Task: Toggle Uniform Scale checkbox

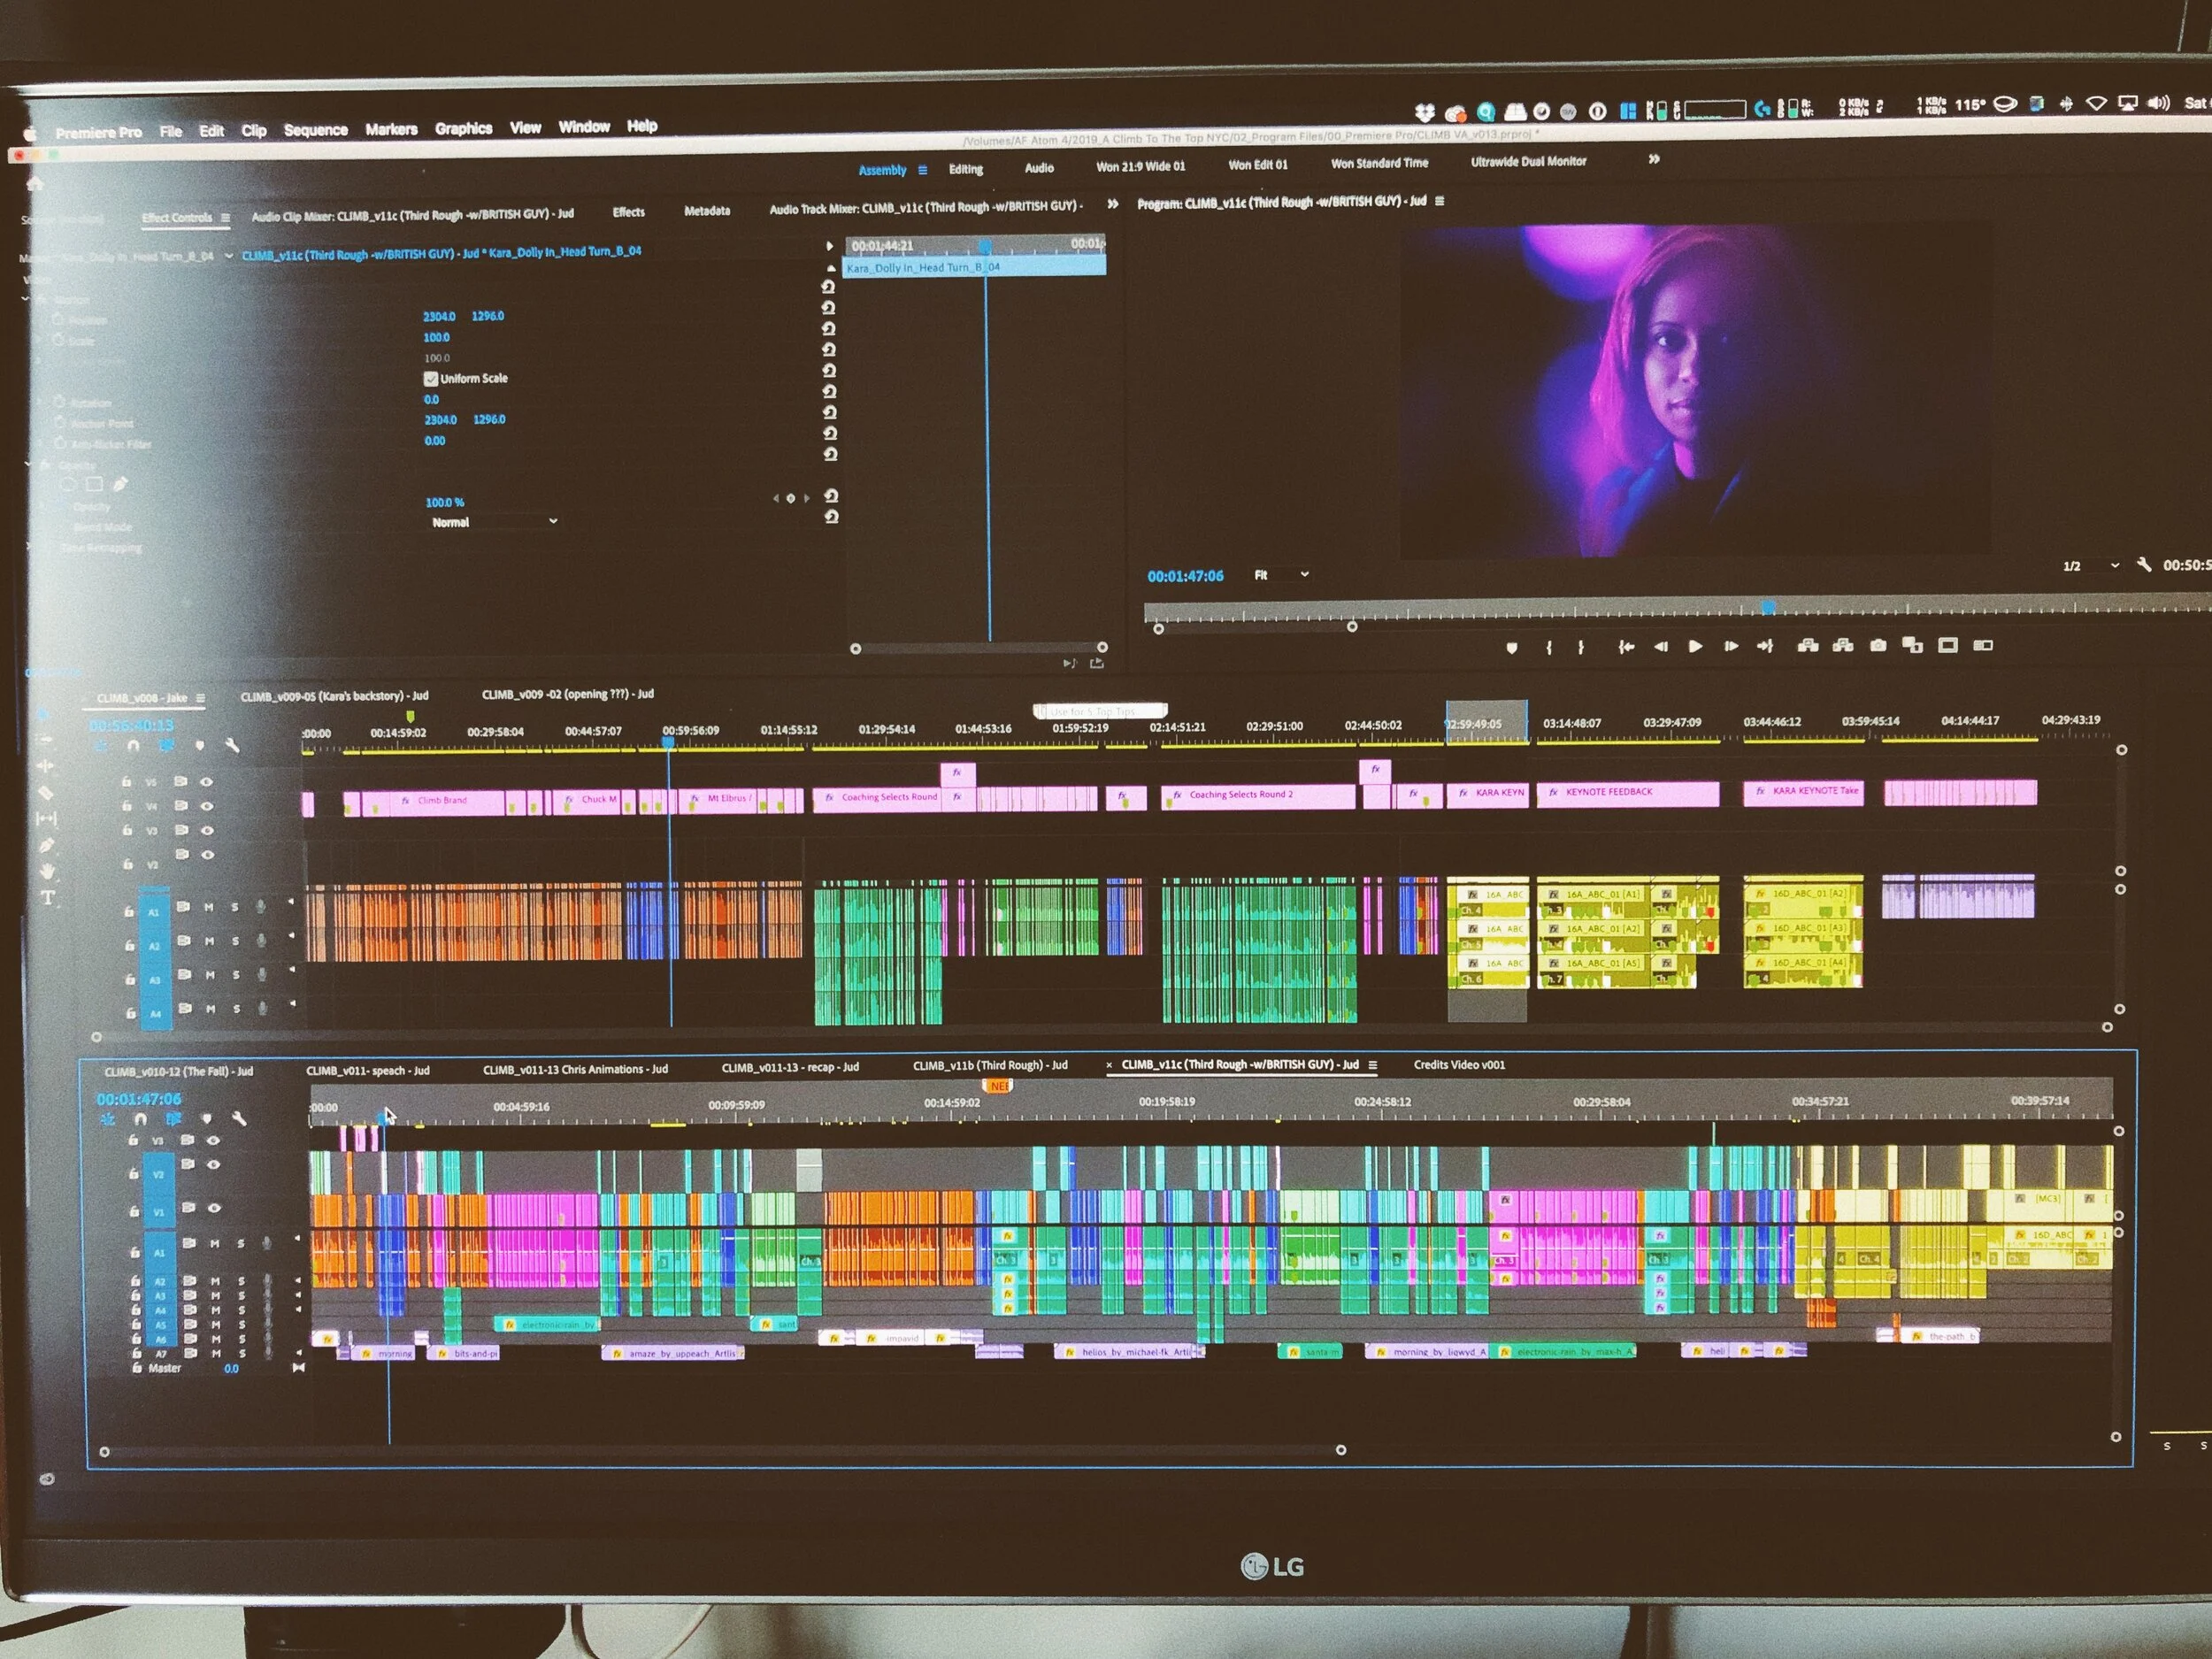Action: coord(431,379)
